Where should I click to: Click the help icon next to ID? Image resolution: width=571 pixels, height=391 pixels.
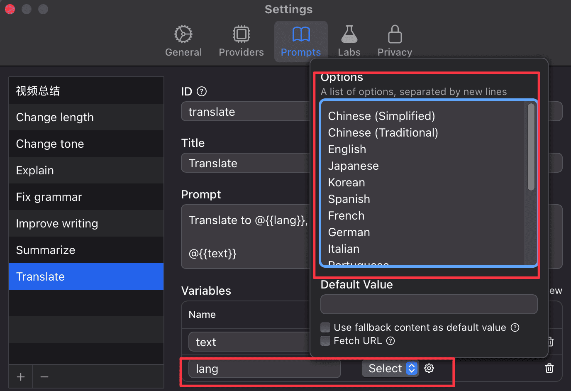point(202,91)
